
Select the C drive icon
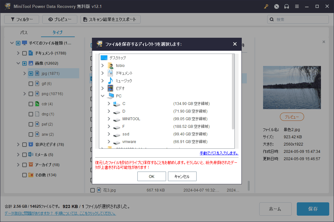coord(117,104)
